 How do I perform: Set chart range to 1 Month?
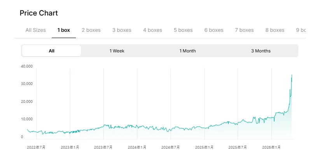[x=187, y=51]
